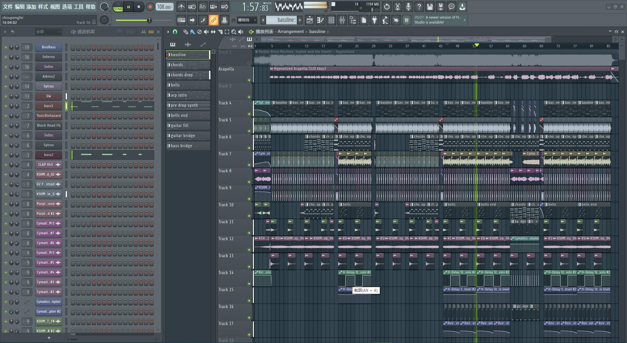
Task: Mute the Inferno channel green light
Action: click(6, 57)
